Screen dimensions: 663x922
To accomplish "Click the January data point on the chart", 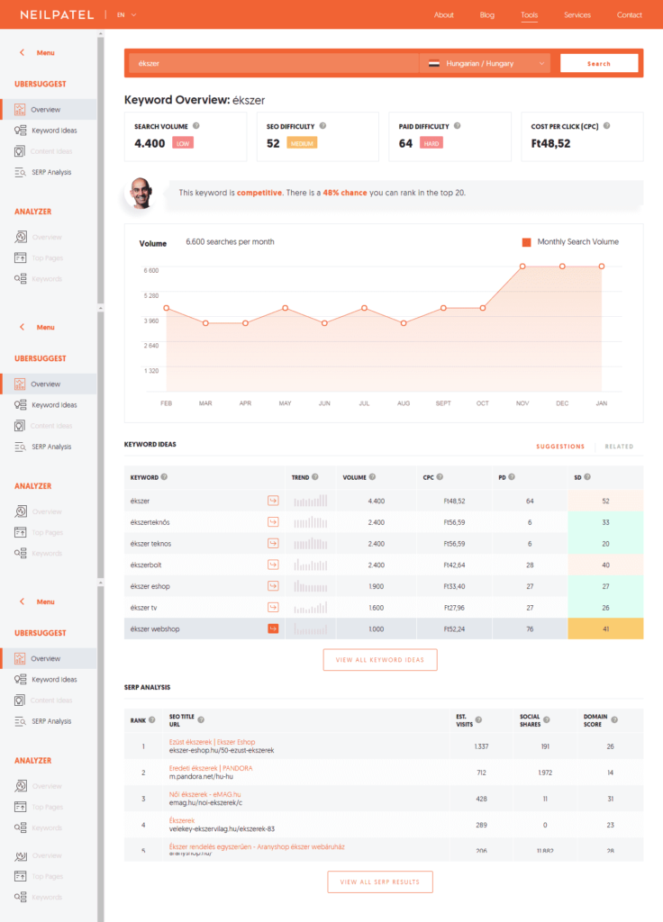I will click(x=601, y=267).
